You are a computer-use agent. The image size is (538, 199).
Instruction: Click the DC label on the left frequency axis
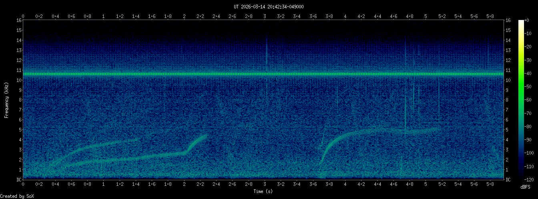pos(18,180)
